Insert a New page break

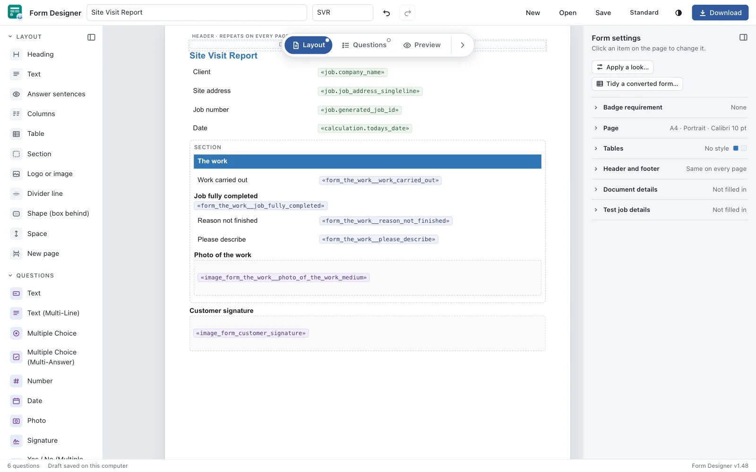pos(52,253)
